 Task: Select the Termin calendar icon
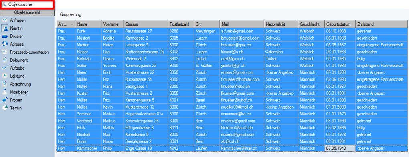(4, 108)
